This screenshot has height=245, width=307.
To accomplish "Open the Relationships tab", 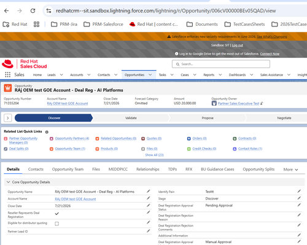I will [x=148, y=169].
